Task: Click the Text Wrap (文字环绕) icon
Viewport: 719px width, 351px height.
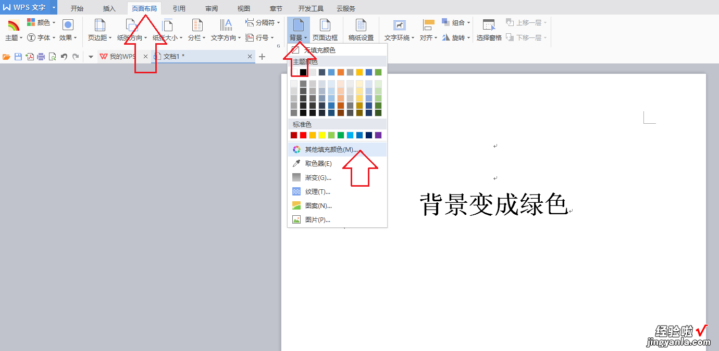Action: pyautogui.click(x=400, y=25)
